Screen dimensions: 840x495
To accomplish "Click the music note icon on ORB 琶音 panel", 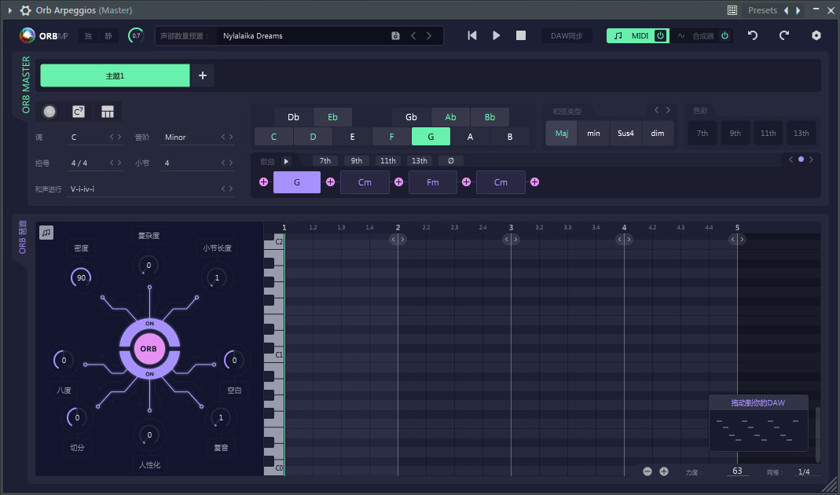I will click(x=46, y=233).
